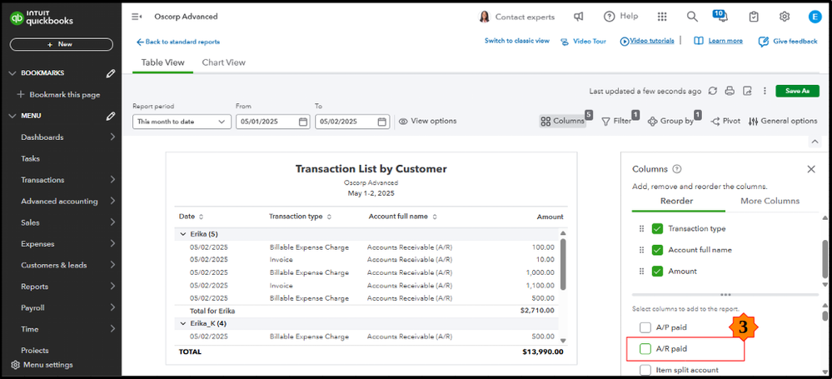
Task: Check the A/P paid column checkbox
Action: tap(645, 327)
